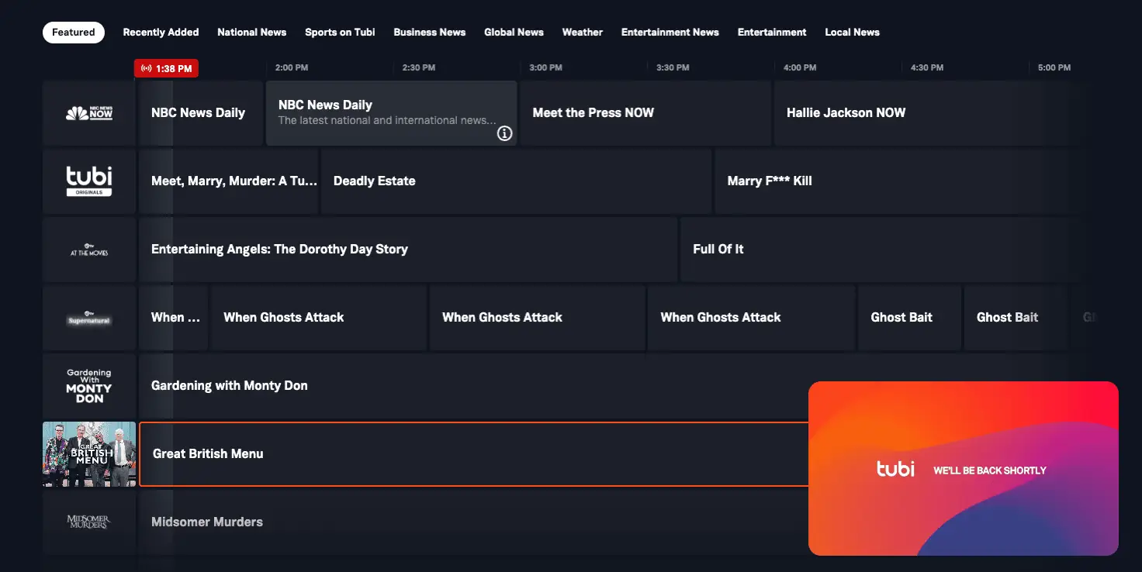1142x572 pixels.
Task: Switch to the Entertainment tab
Action: click(x=772, y=33)
